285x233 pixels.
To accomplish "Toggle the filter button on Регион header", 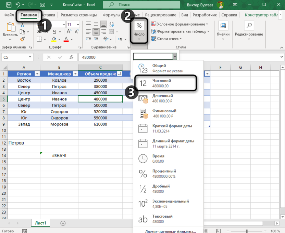I will pyautogui.click(x=37, y=74).
